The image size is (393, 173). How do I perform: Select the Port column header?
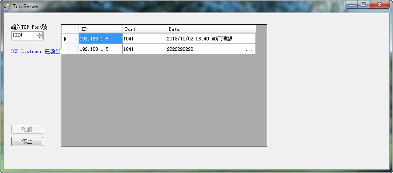[144, 29]
